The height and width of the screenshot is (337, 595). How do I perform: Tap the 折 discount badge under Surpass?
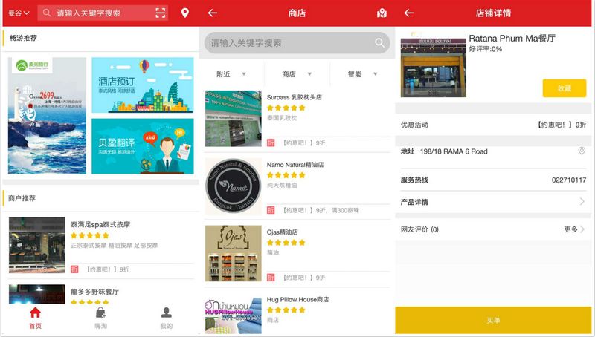click(x=271, y=143)
